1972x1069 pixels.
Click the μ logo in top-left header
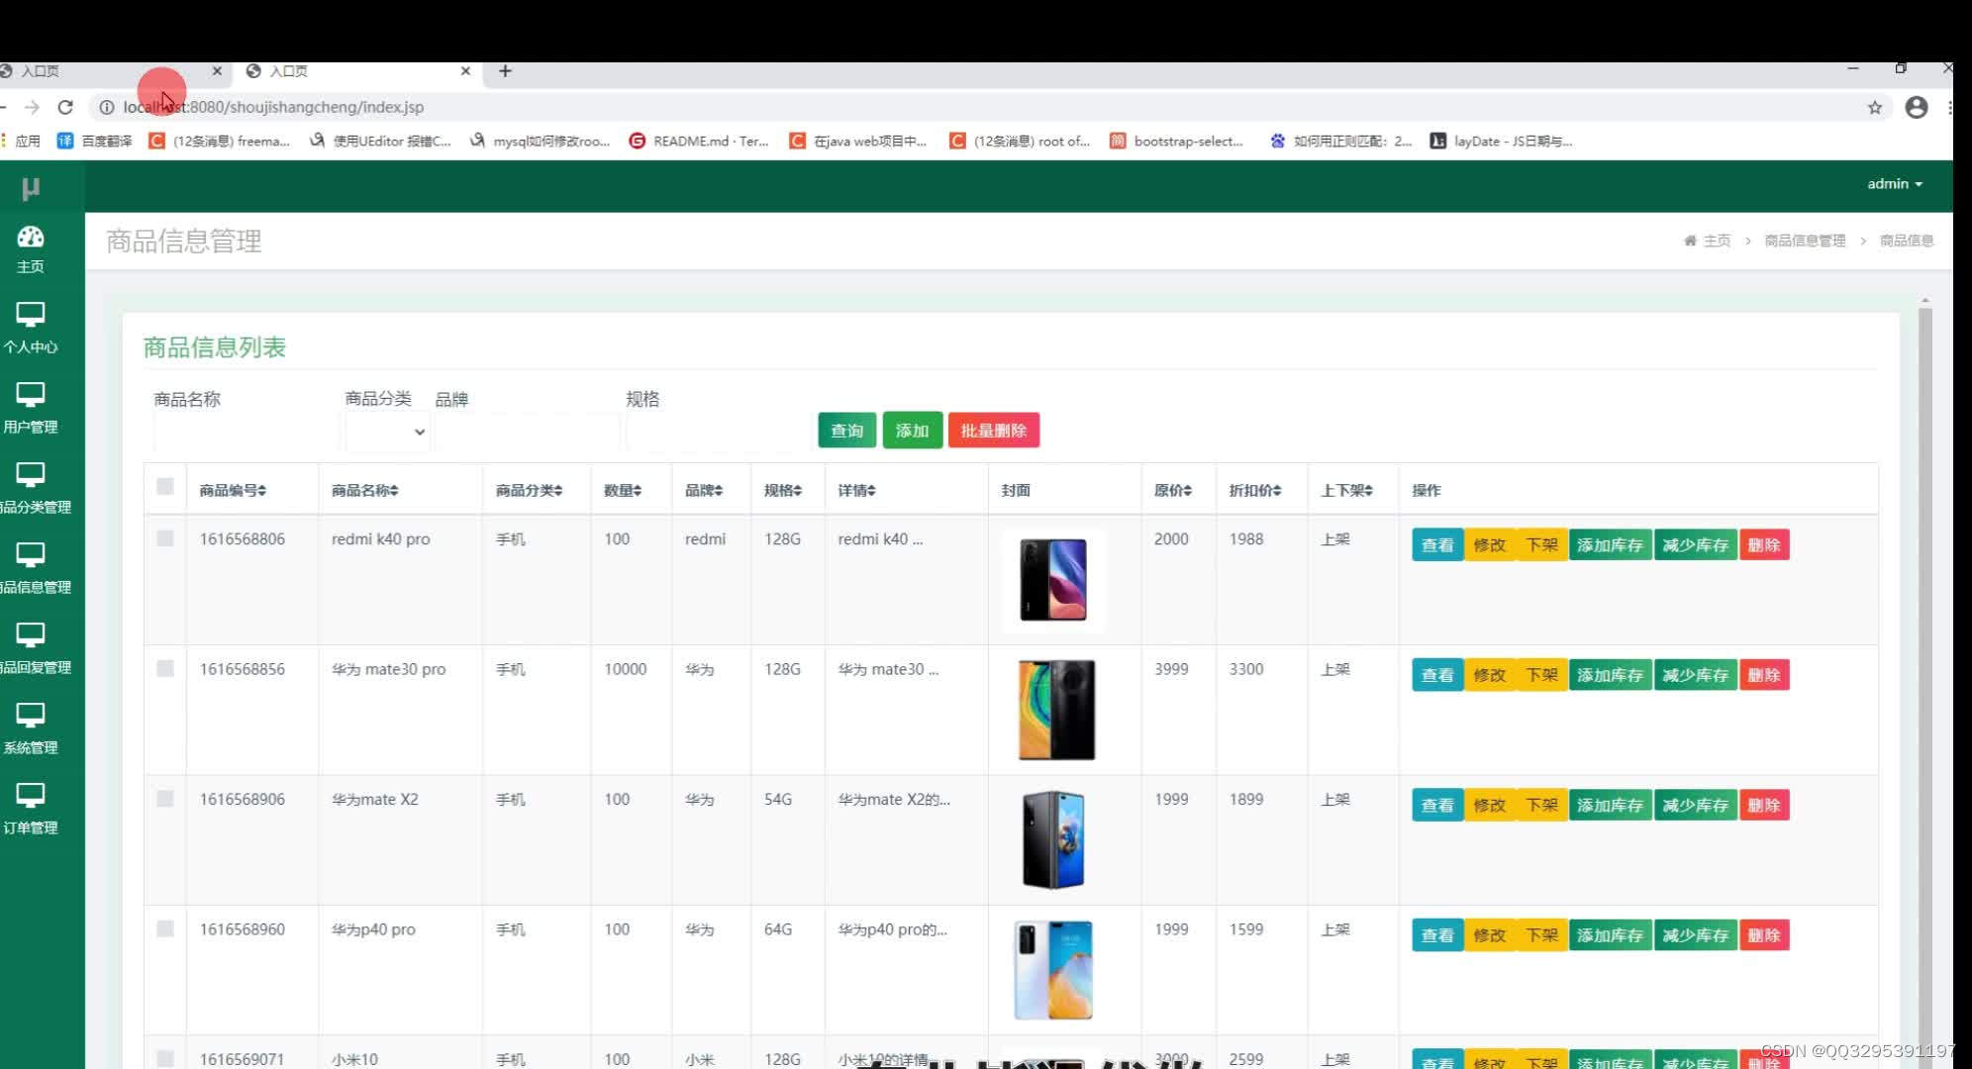pos(31,187)
